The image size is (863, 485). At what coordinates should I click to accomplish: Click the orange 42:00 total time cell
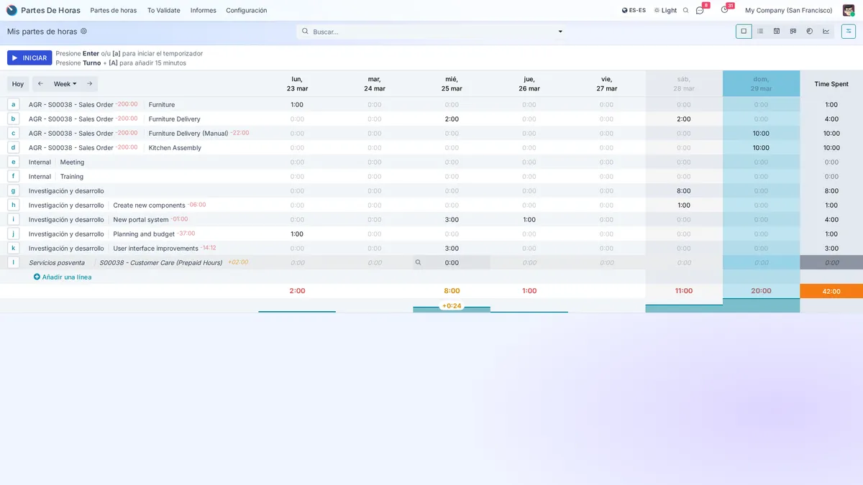point(831,291)
